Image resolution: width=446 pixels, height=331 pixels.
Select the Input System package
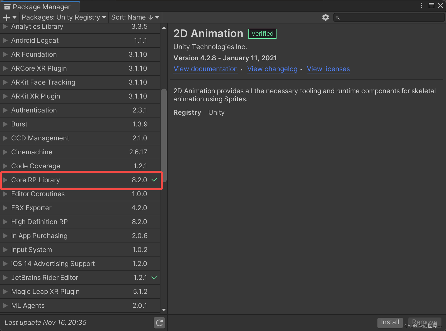click(x=31, y=250)
